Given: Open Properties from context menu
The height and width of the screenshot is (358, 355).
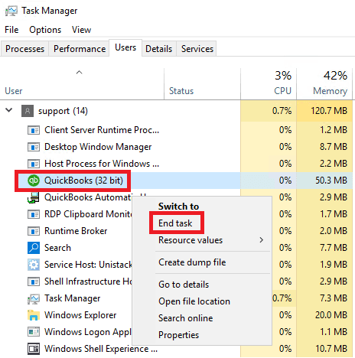Looking at the screenshot, I should point(178,335).
